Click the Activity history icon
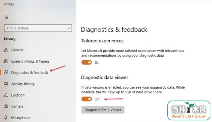Viewport: 212px width, 122px height. pos(6,84)
